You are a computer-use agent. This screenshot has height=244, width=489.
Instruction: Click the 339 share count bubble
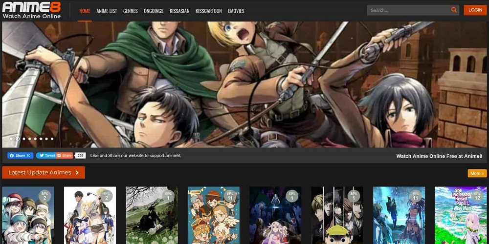coord(81,156)
